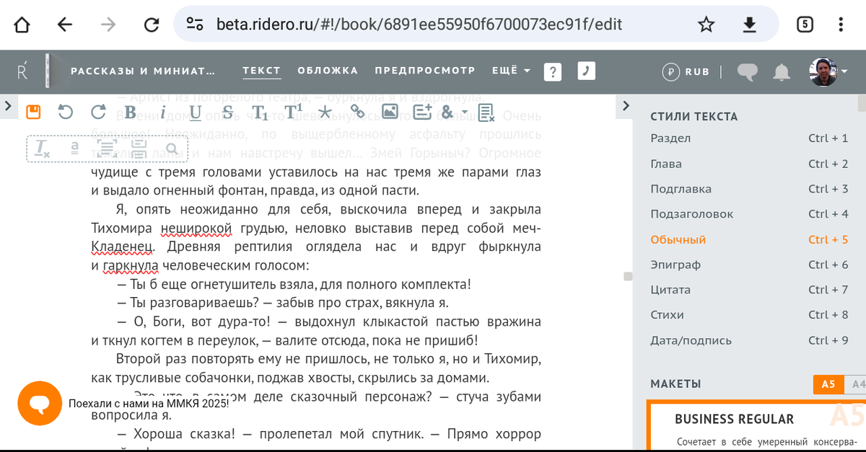Expand the left side panel chevron
This screenshot has width=866, height=452.
click(x=6, y=106)
